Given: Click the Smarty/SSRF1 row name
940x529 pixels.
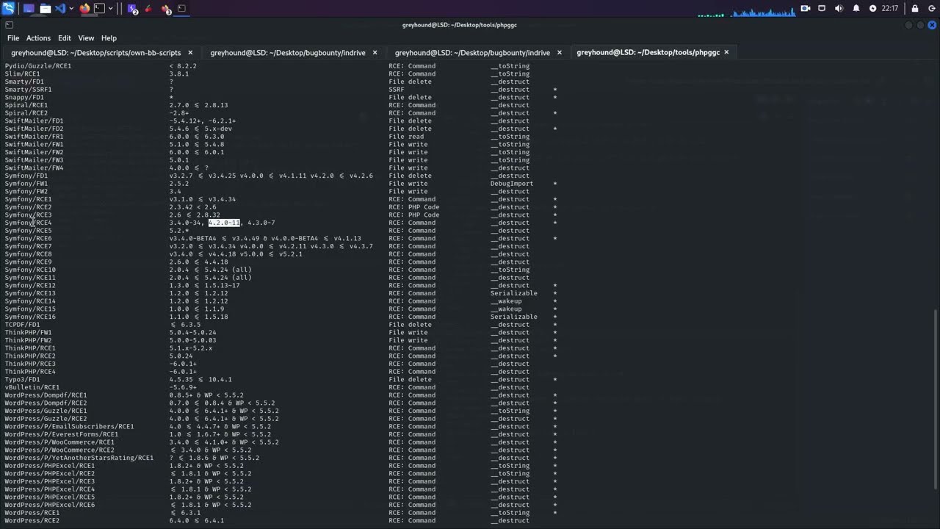Looking at the screenshot, I should point(28,90).
